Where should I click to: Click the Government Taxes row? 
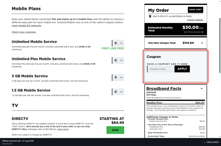(176, 136)
